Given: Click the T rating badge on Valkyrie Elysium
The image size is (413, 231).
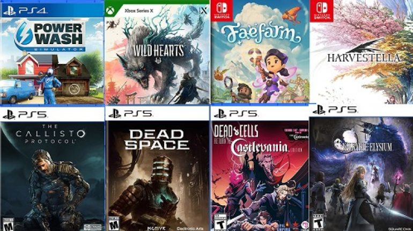Looking at the screenshot, I should point(318,222).
